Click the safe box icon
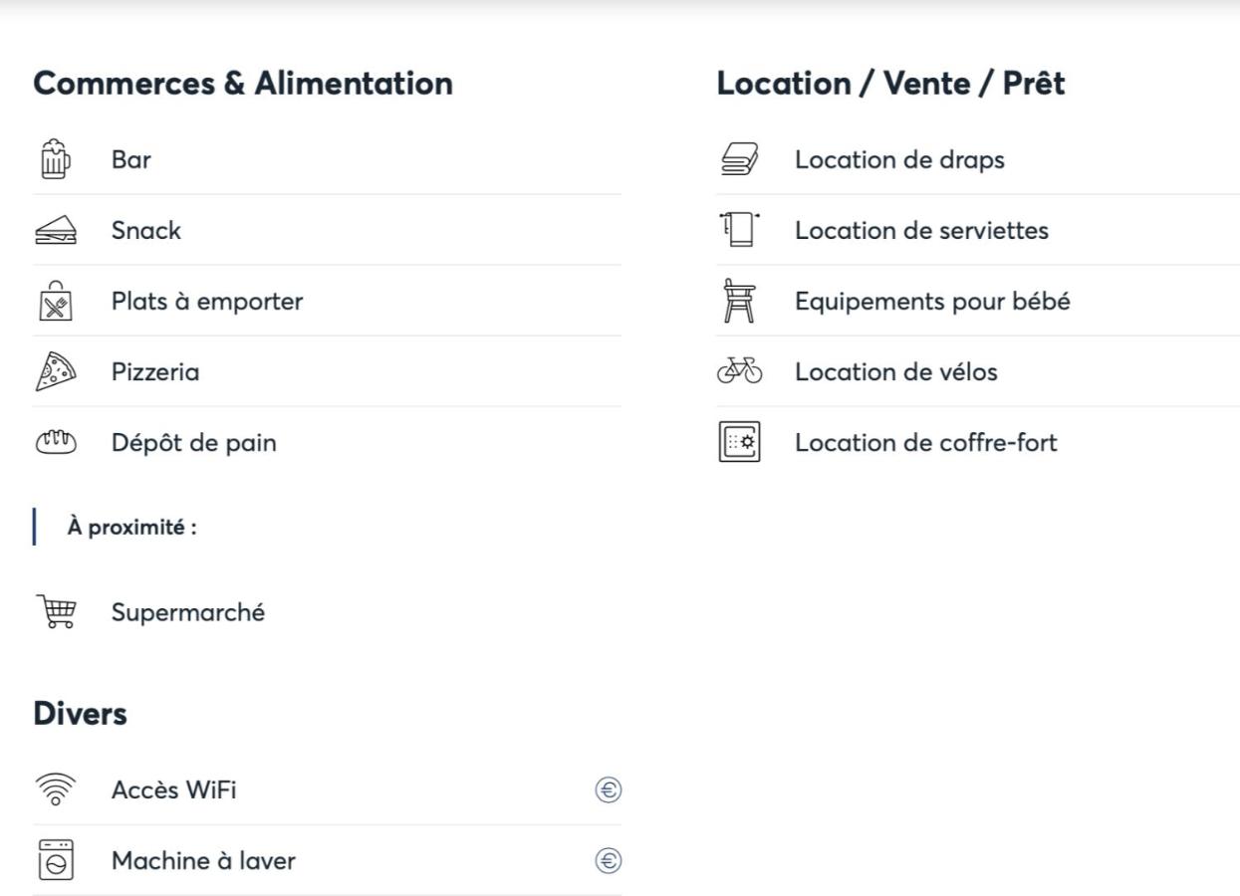 738,443
